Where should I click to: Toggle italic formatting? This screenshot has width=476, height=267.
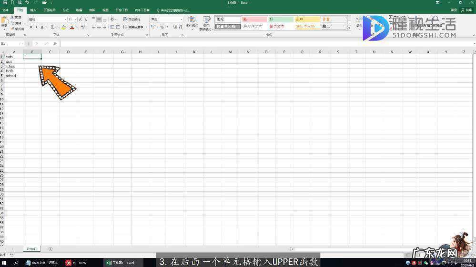click(36, 27)
